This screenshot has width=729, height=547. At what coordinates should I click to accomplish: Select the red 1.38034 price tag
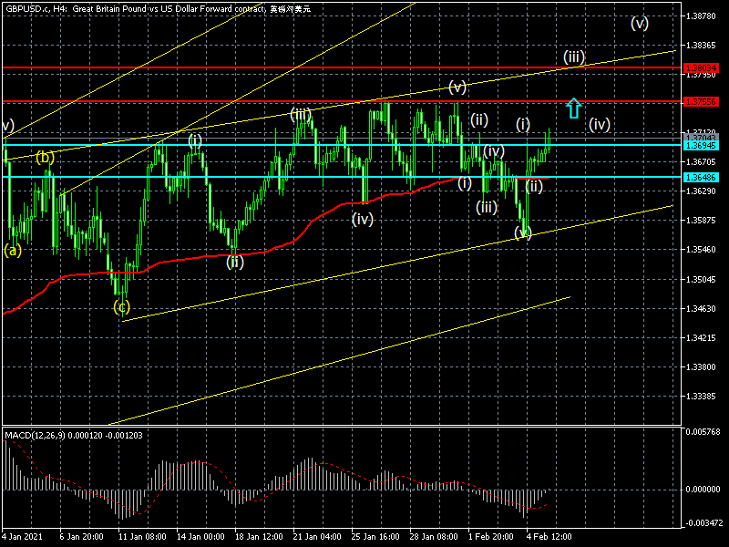(701, 67)
